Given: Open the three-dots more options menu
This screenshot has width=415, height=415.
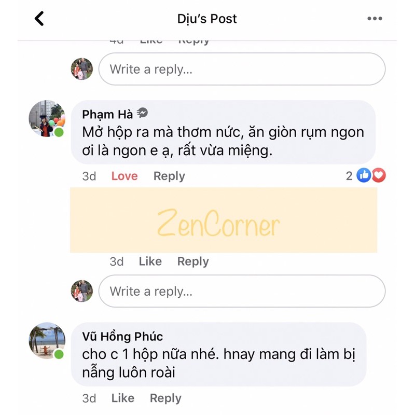Looking at the screenshot, I should coord(375,19).
